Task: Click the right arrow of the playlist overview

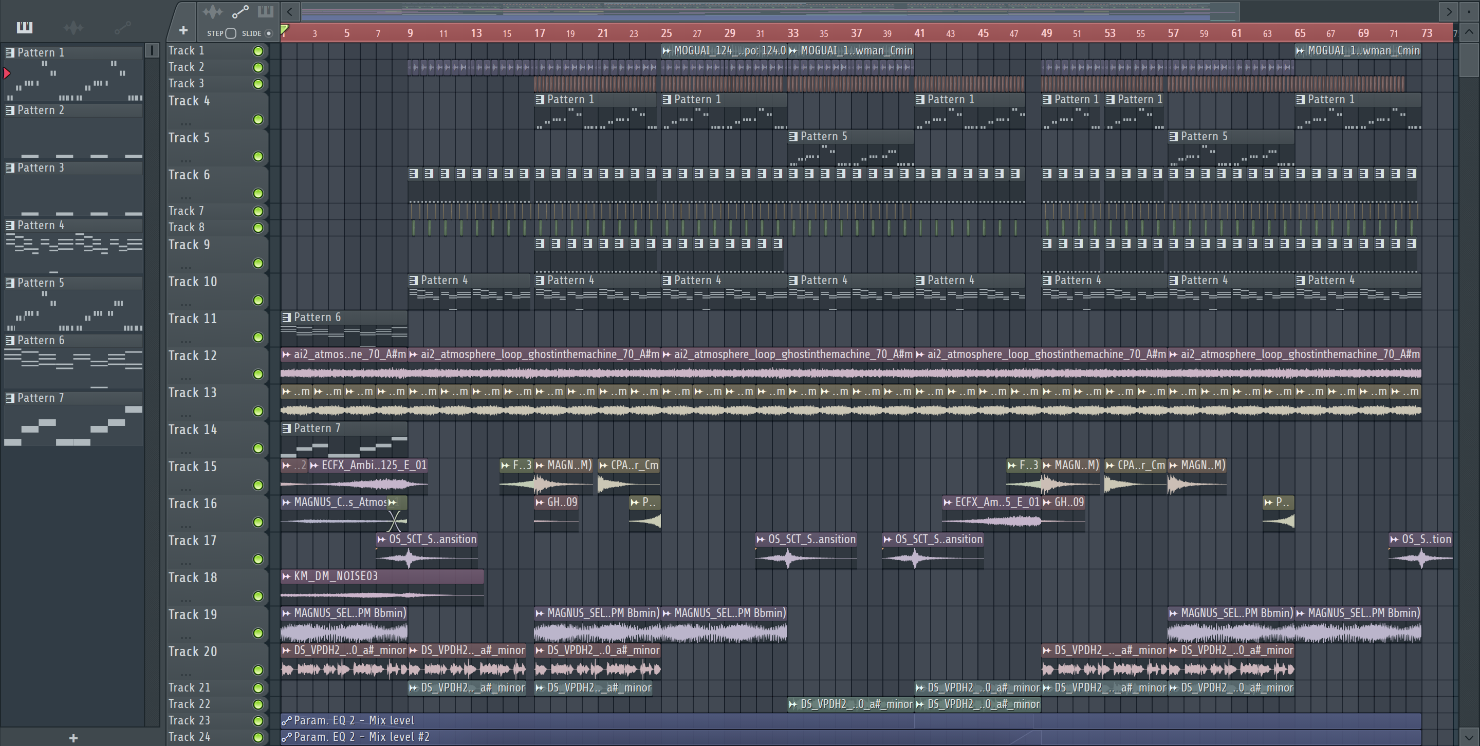Action: [1449, 11]
